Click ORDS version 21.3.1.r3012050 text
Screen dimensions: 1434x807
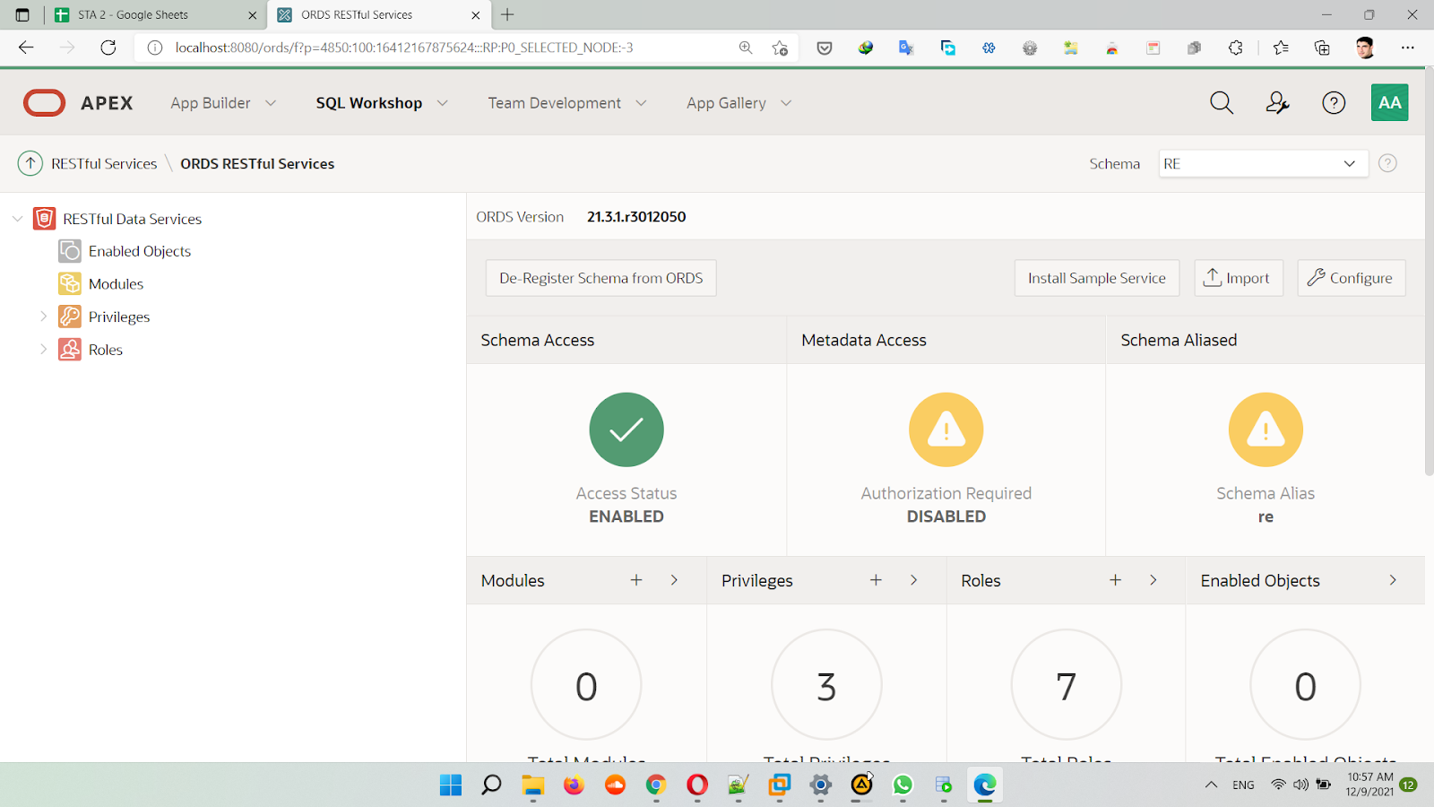[636, 217]
